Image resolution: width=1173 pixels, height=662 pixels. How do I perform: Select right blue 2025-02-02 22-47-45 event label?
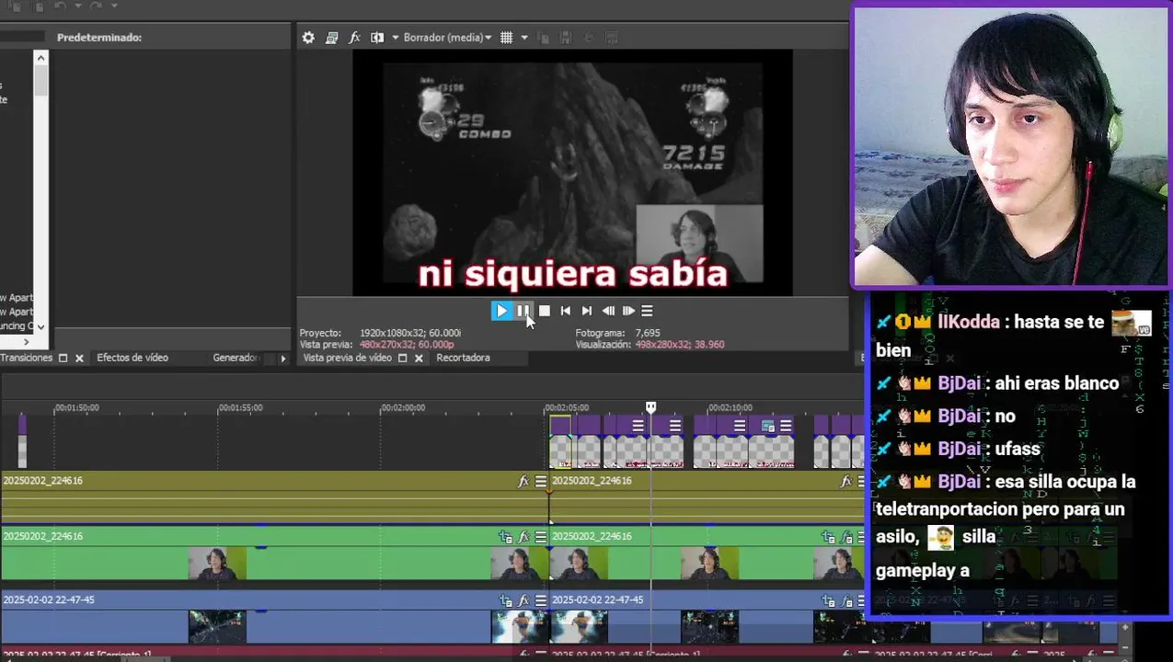pos(597,599)
